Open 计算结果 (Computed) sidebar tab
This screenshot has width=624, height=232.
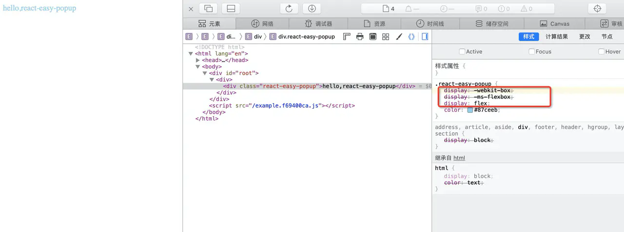(557, 36)
